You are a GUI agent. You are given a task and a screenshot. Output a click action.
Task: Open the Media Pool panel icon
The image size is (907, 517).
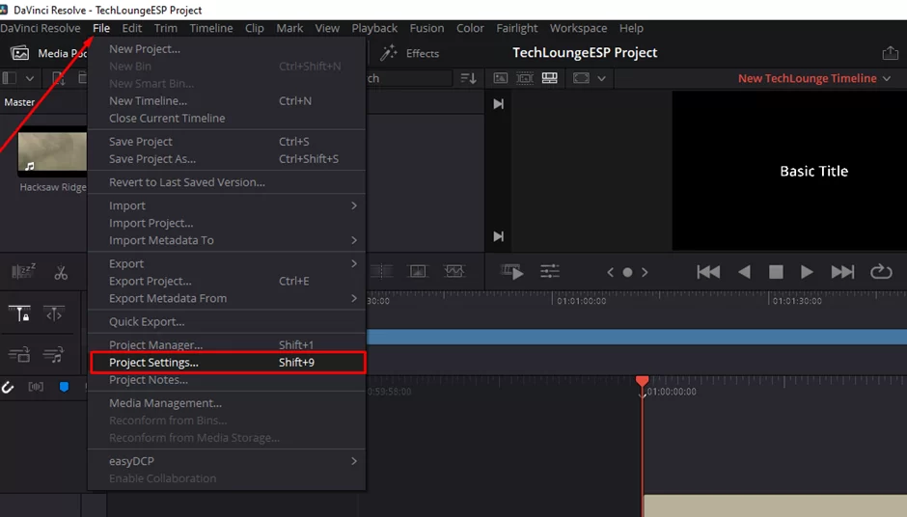click(x=19, y=53)
